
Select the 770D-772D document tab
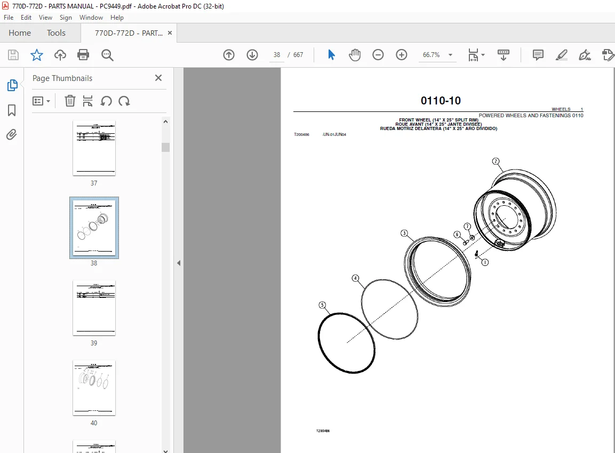point(128,33)
